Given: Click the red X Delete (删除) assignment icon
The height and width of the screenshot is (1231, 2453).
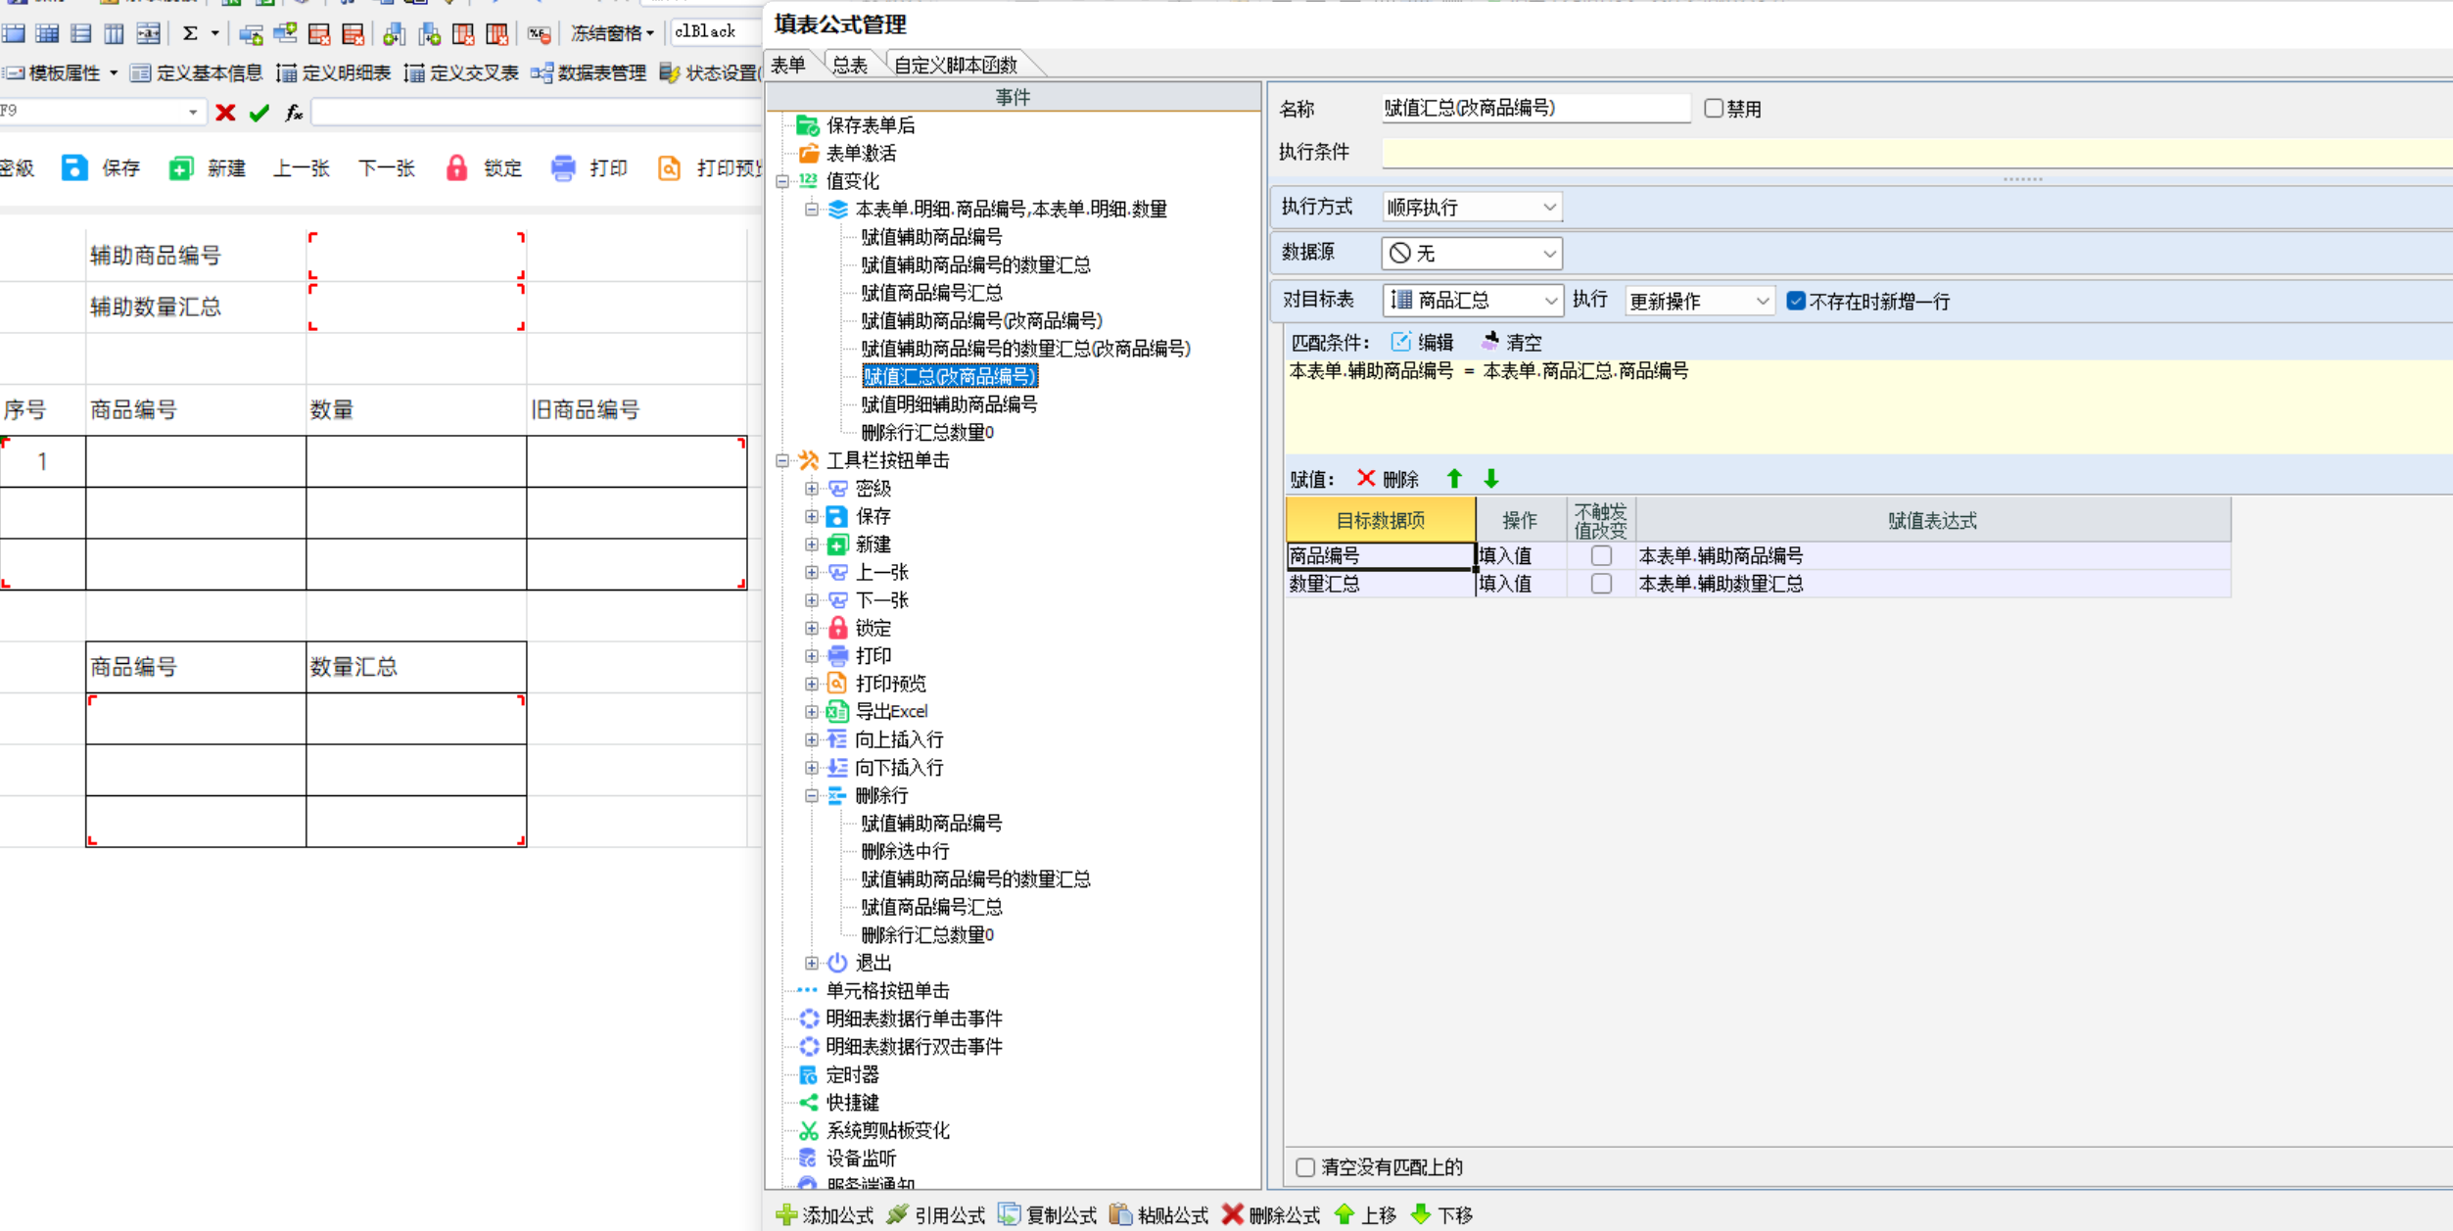Looking at the screenshot, I should tap(1366, 479).
